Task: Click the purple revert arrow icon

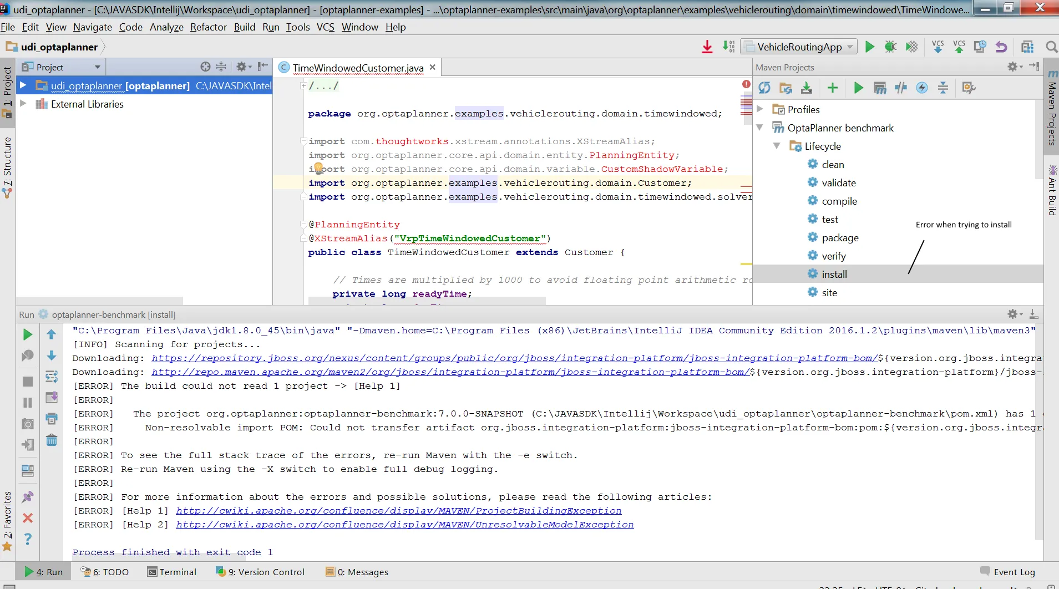Action: (x=1001, y=47)
